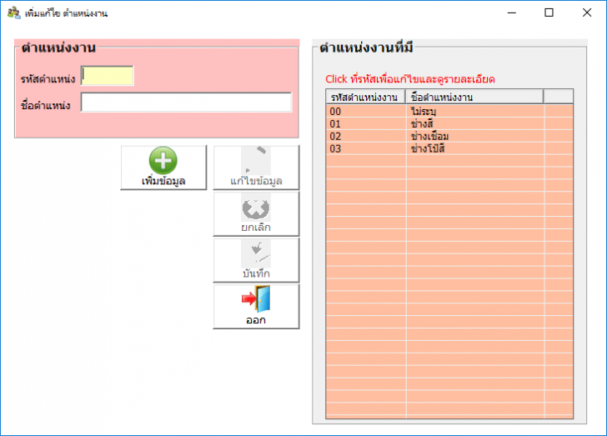Click the ไม่ระบุ position name cell
Screen dimensions: 607x436
475,112
